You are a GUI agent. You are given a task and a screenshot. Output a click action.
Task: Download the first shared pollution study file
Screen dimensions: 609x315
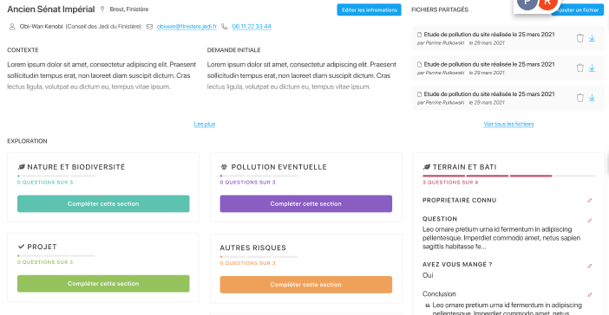(x=592, y=38)
